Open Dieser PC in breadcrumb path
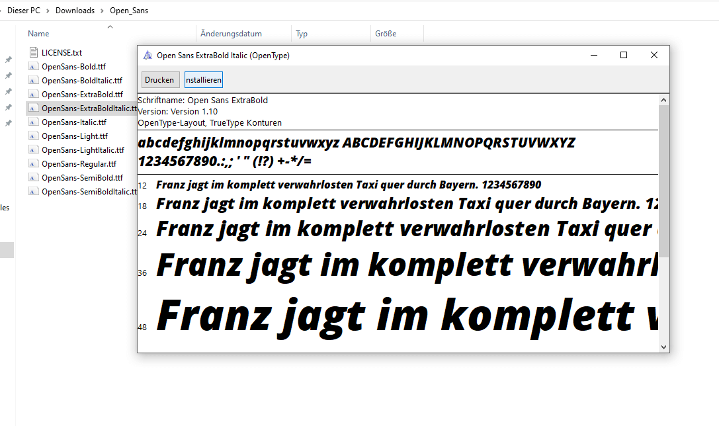 pyautogui.click(x=24, y=10)
